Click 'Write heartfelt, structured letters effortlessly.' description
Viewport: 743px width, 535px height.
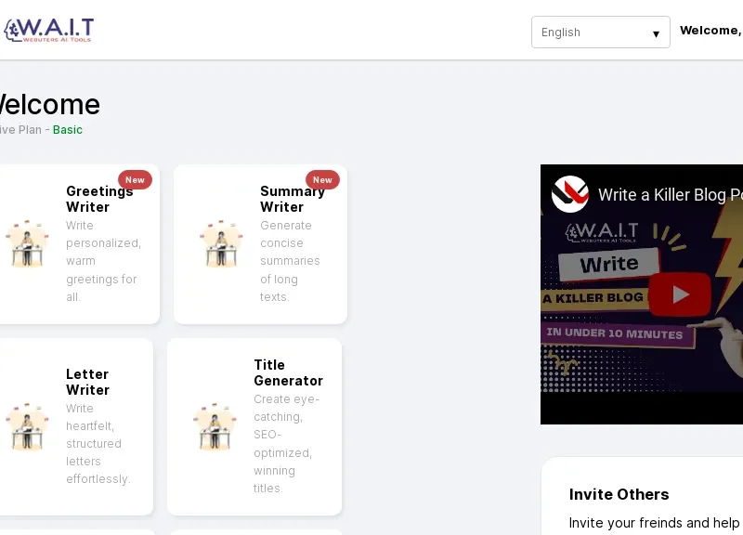(x=98, y=444)
